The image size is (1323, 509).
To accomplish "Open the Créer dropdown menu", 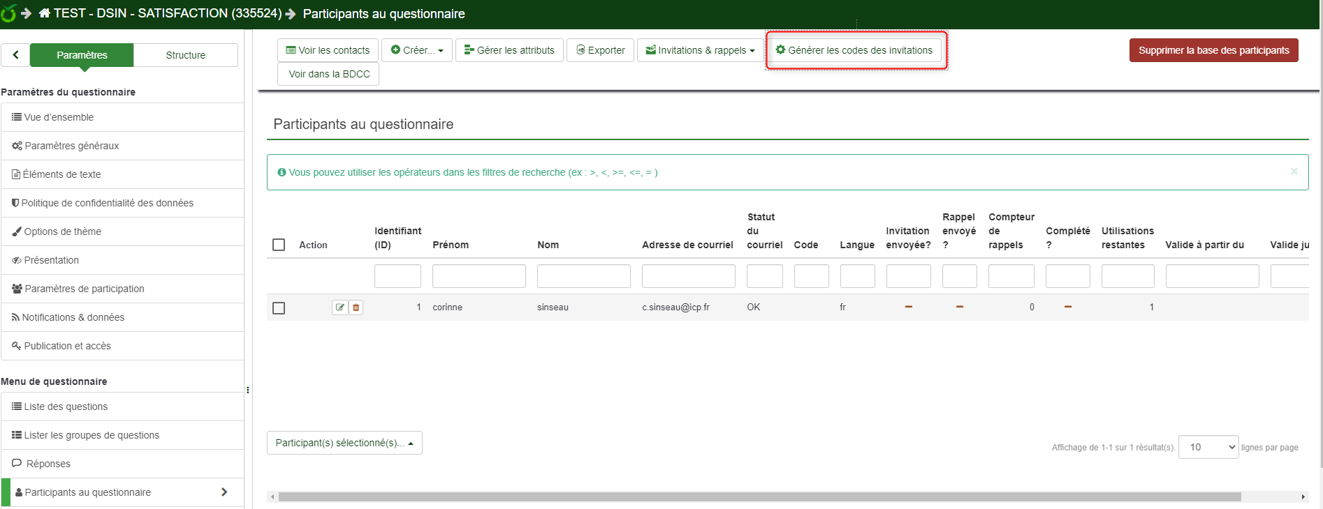I will (x=417, y=50).
